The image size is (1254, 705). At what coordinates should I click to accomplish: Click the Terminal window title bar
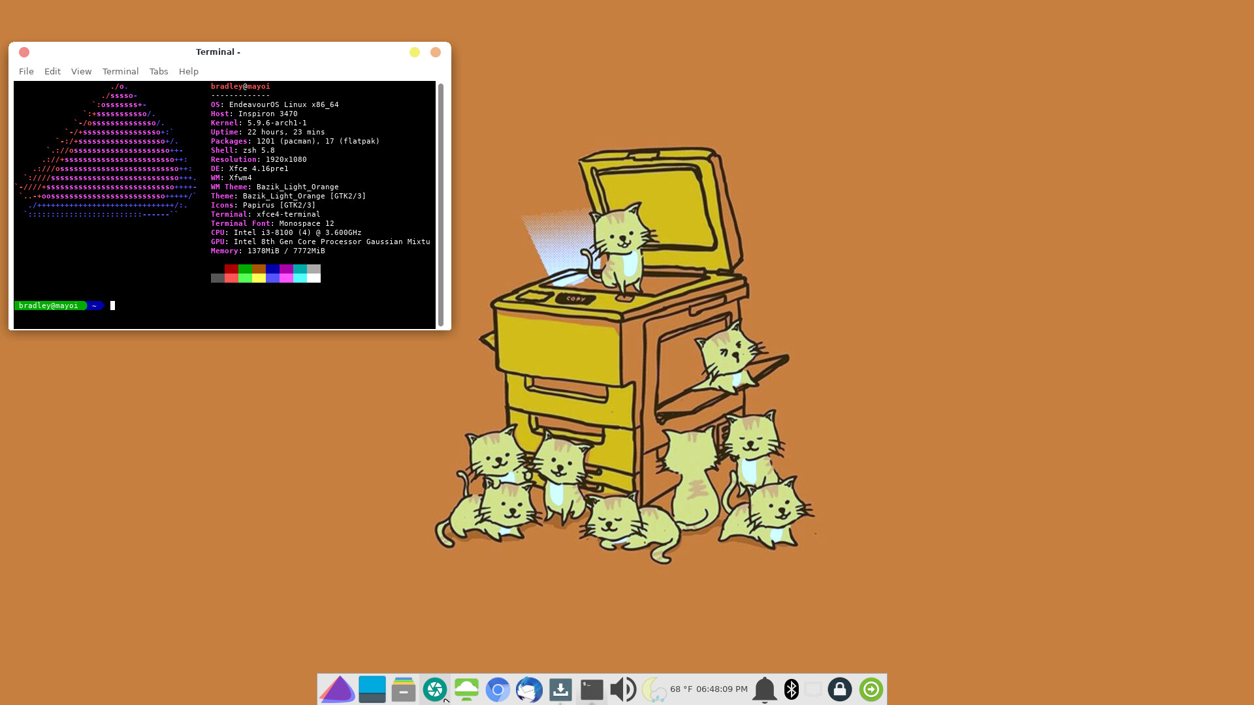click(218, 52)
